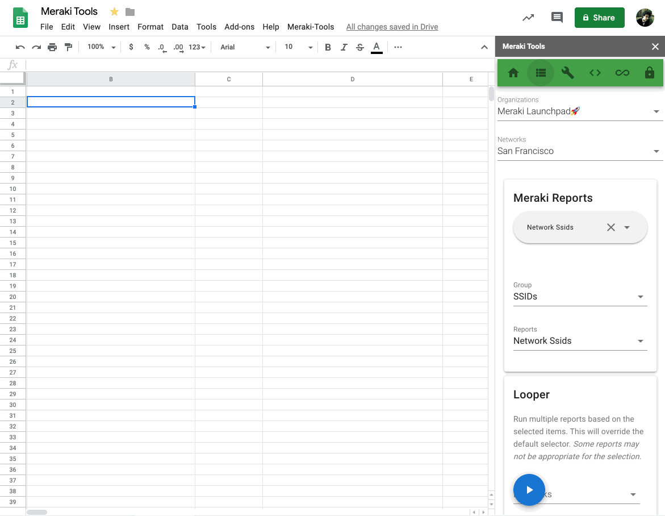Image resolution: width=665 pixels, height=516 pixels.
Task: Click the formula bar input
Action: (260, 65)
